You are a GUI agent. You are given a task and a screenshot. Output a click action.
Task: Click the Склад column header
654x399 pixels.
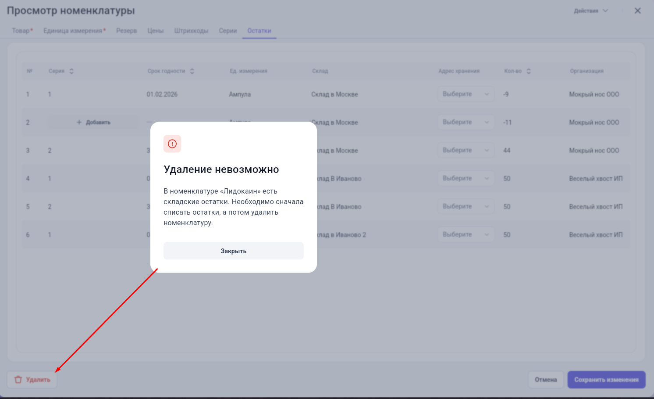pyautogui.click(x=320, y=71)
